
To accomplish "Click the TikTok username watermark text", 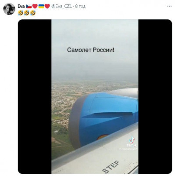I will (128, 149).
